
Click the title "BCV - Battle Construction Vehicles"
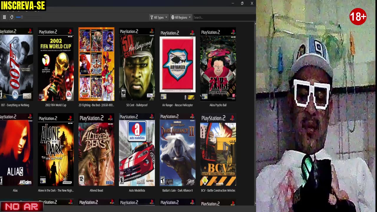[x=218, y=191]
